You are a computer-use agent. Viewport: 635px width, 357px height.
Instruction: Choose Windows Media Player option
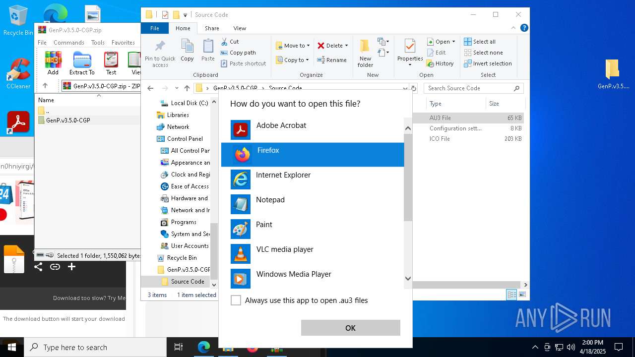click(313, 279)
